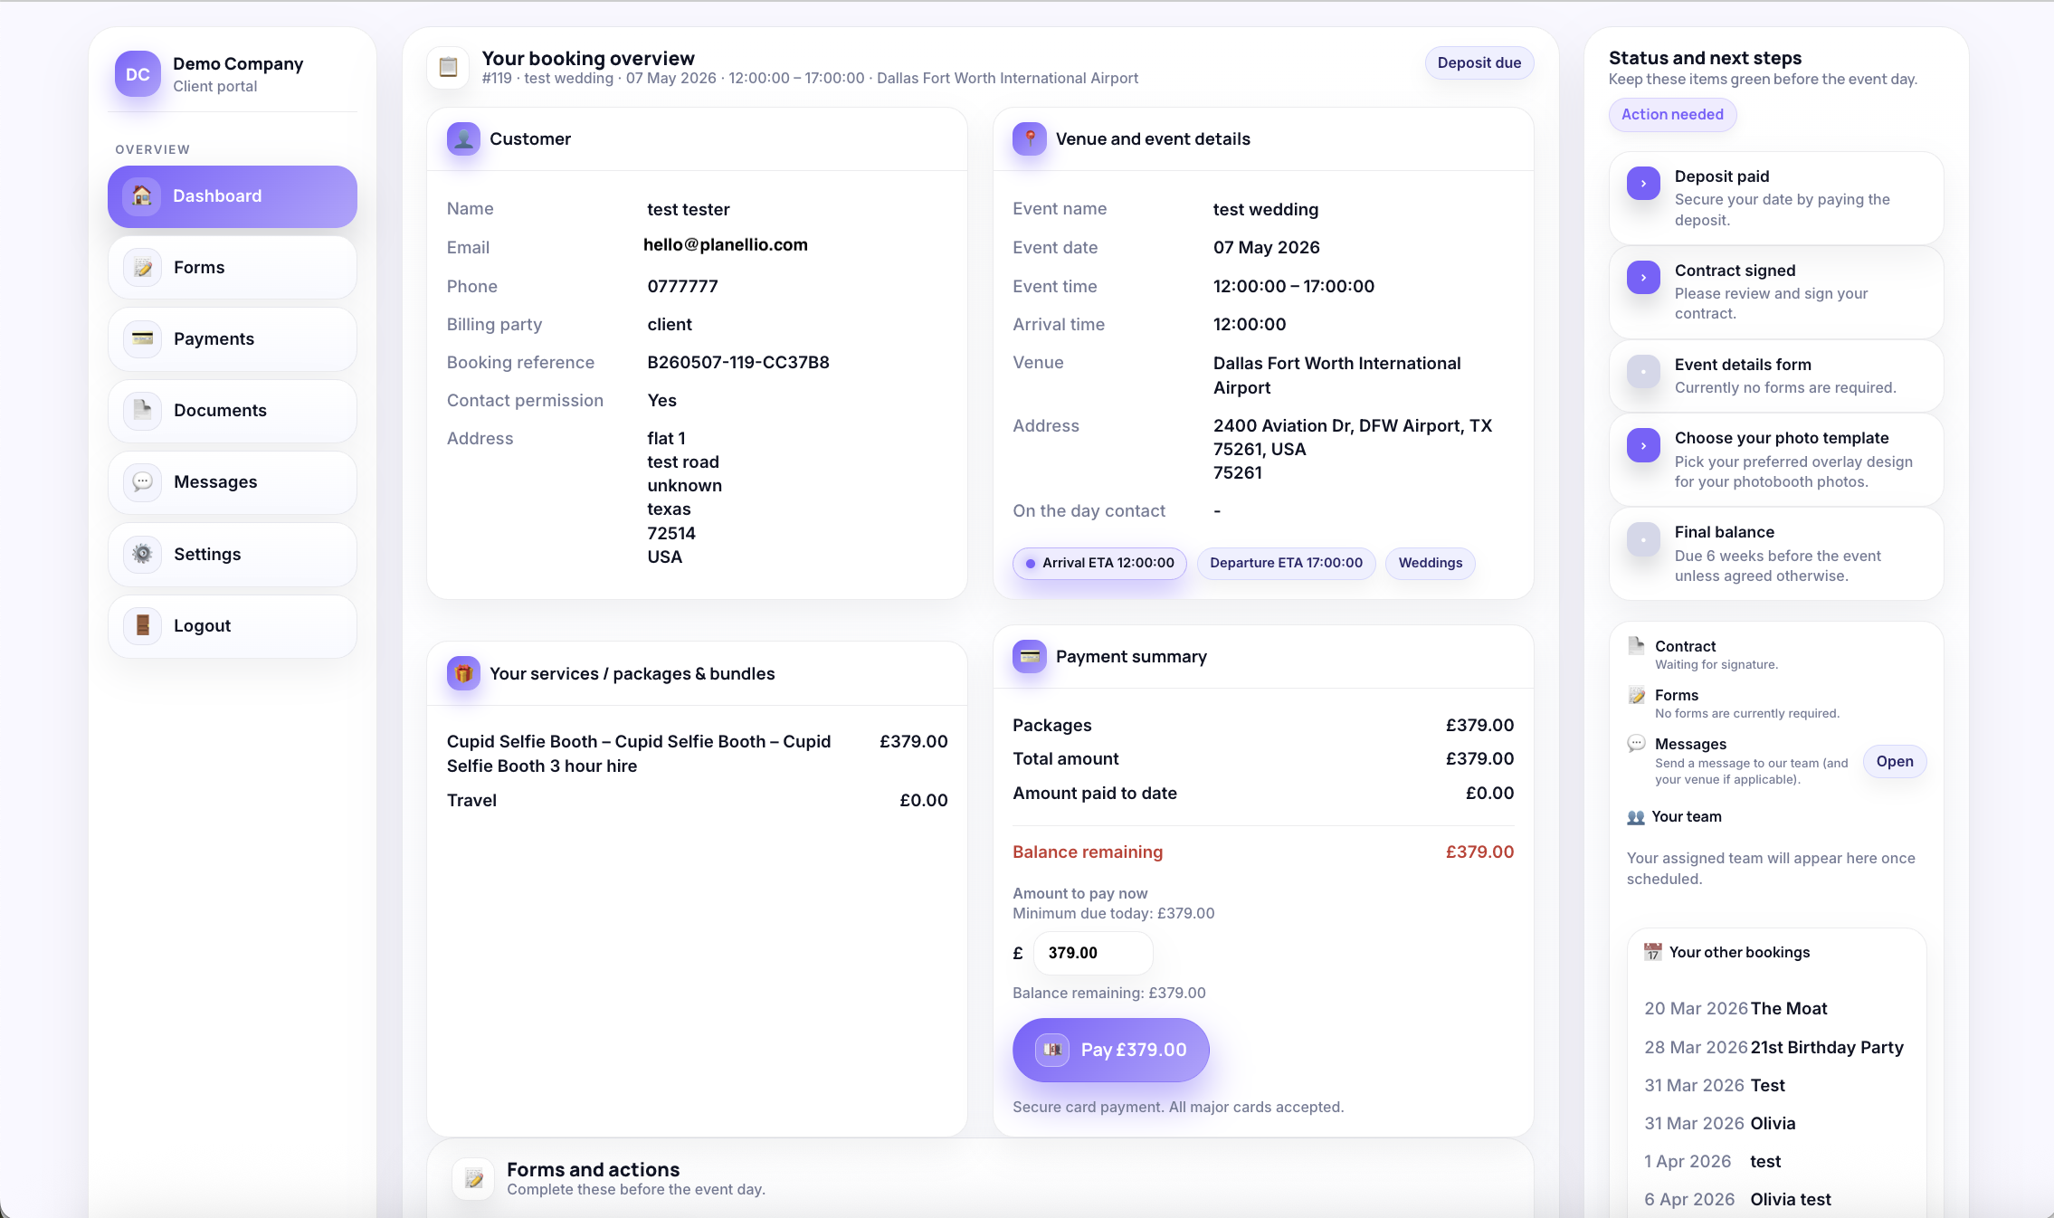Open Documents in sidebar
Viewport: 2054px width, 1218px height.
[x=233, y=411]
